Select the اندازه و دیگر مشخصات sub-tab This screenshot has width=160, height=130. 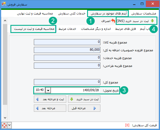coord(96,29)
